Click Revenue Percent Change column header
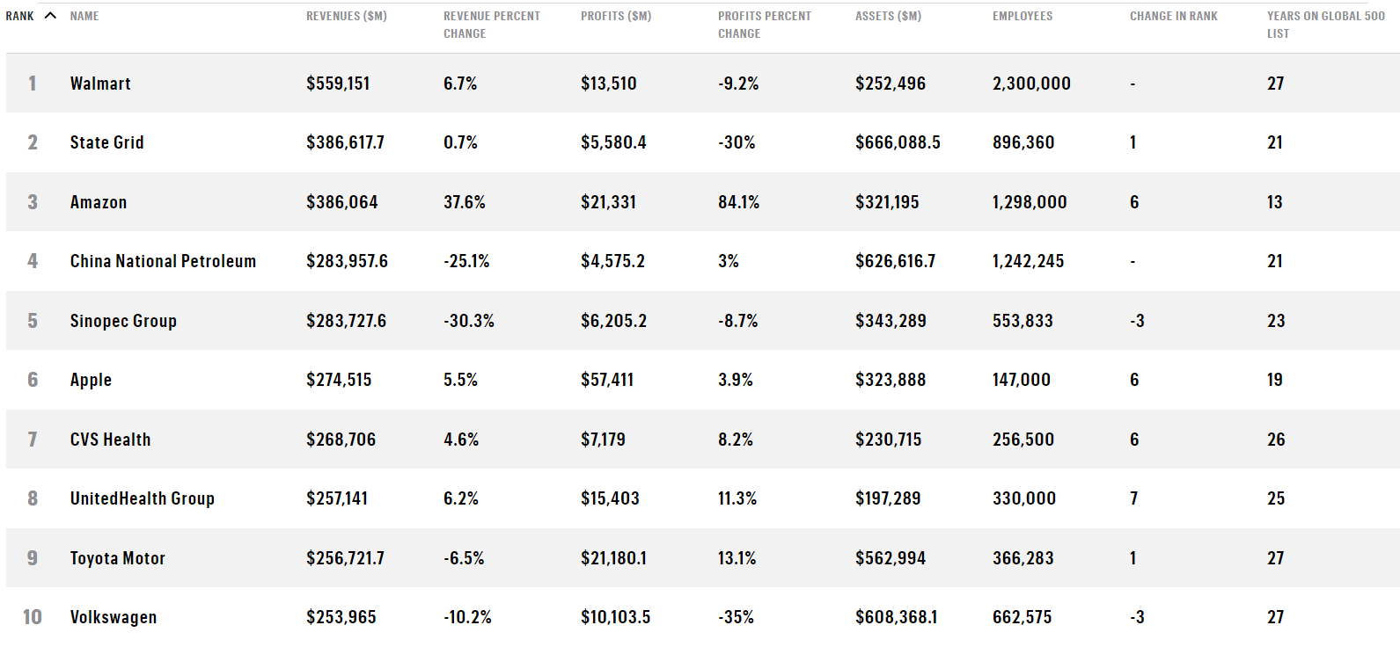This screenshot has height=647, width=1400. pyautogui.click(x=491, y=25)
